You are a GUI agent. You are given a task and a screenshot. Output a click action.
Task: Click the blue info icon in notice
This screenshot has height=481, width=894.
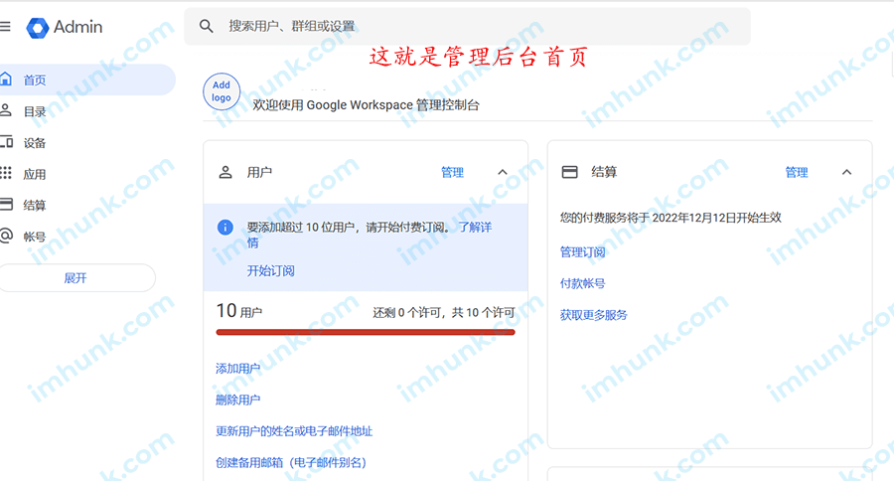click(x=225, y=228)
